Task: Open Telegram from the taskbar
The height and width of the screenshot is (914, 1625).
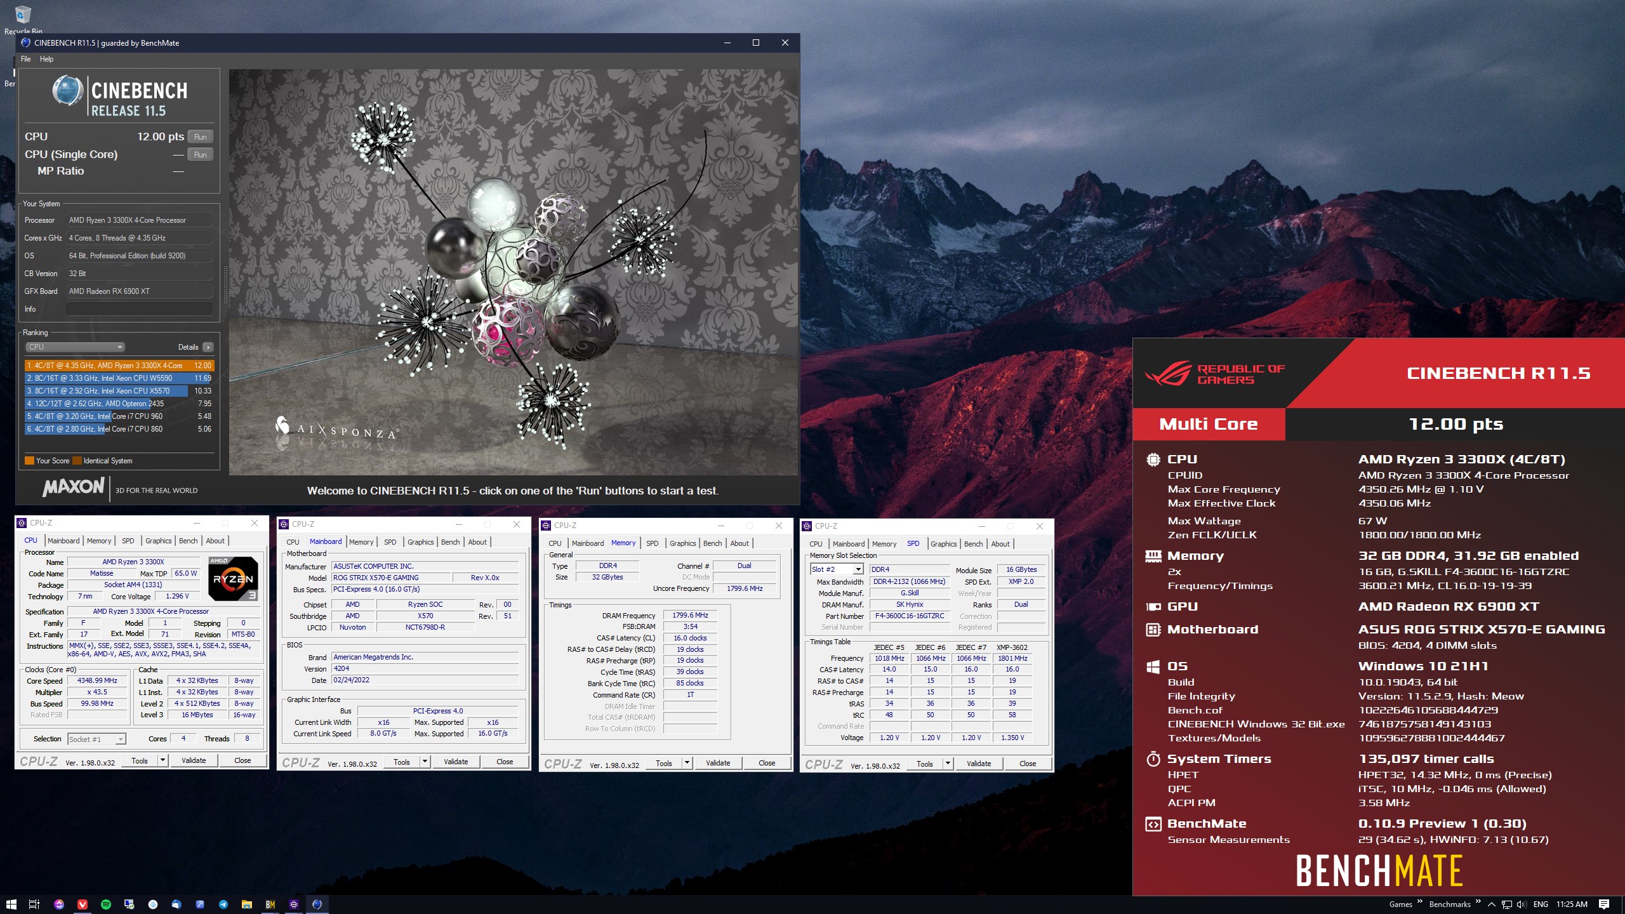Action: tap(223, 904)
